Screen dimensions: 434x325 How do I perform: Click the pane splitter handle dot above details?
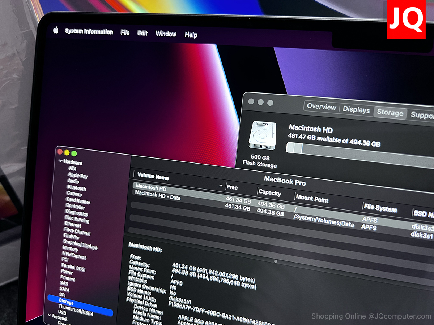click(x=276, y=261)
